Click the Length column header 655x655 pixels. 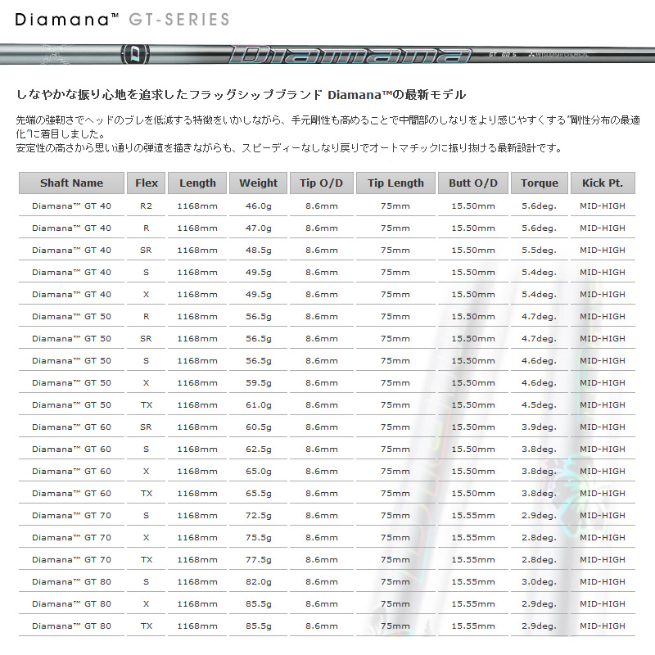click(197, 183)
